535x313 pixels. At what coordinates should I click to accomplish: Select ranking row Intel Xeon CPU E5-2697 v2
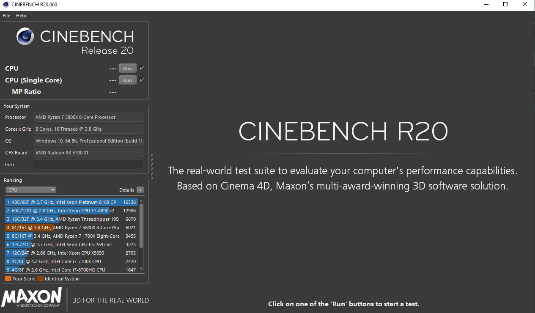click(x=71, y=244)
